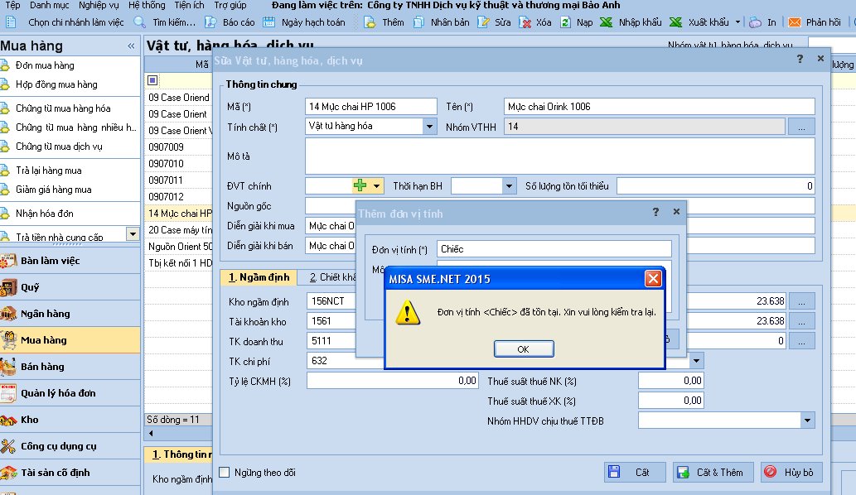Select the 0907009 row in the list

(x=180, y=147)
